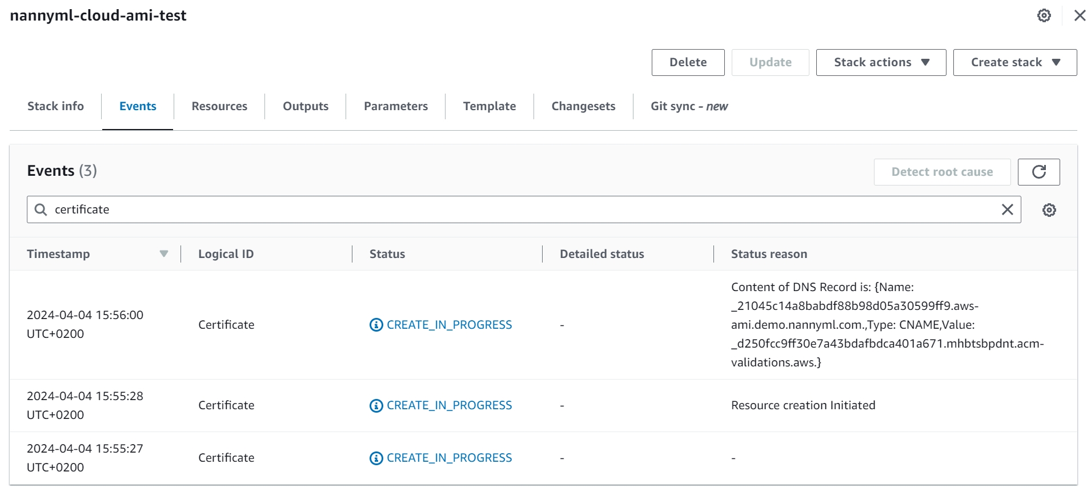
Task: Click the Detect root cause button
Action: click(x=941, y=172)
